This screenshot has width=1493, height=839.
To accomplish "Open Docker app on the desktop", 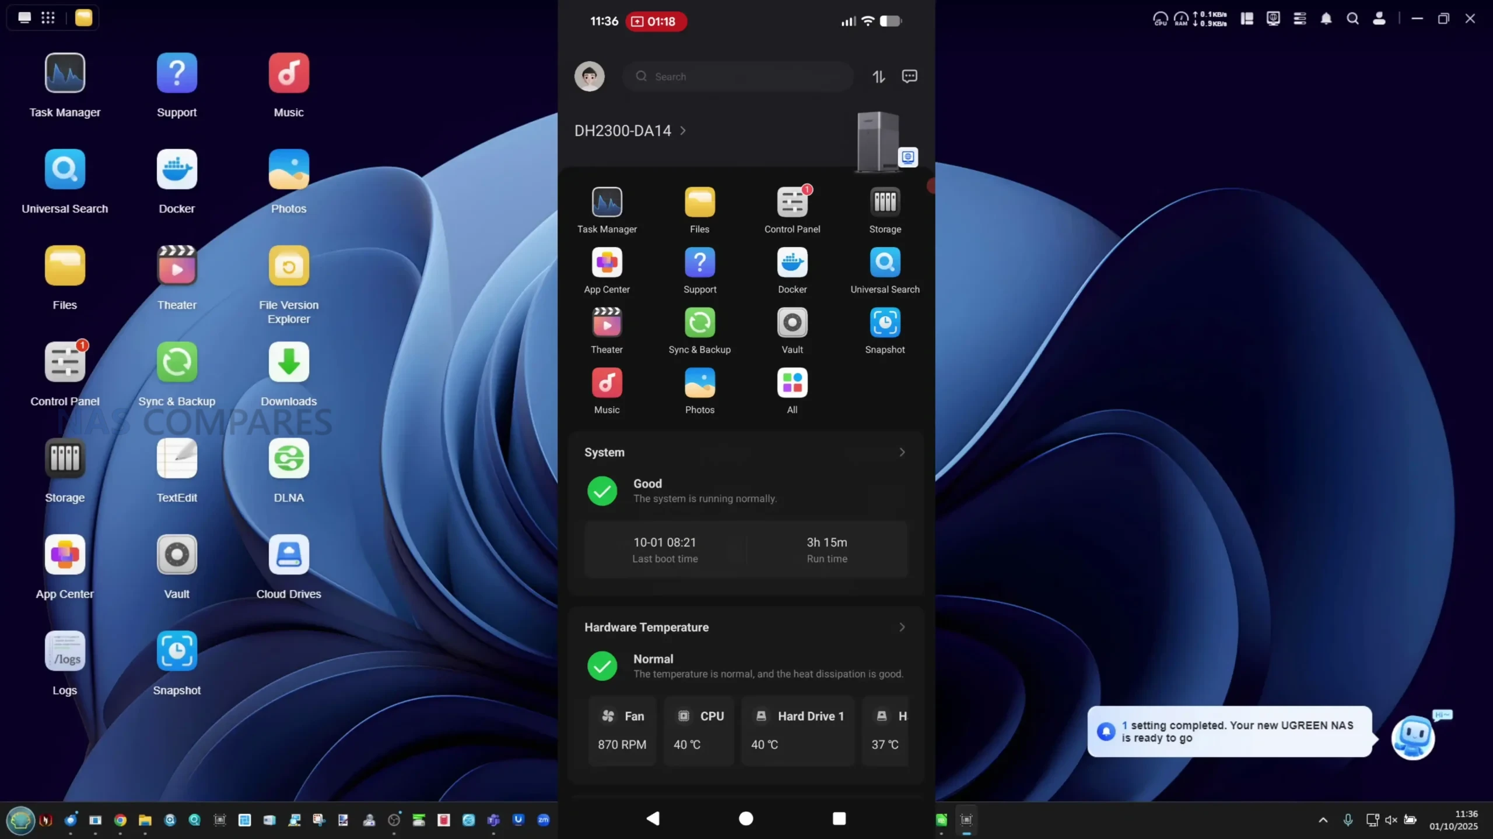I will 177,170.
